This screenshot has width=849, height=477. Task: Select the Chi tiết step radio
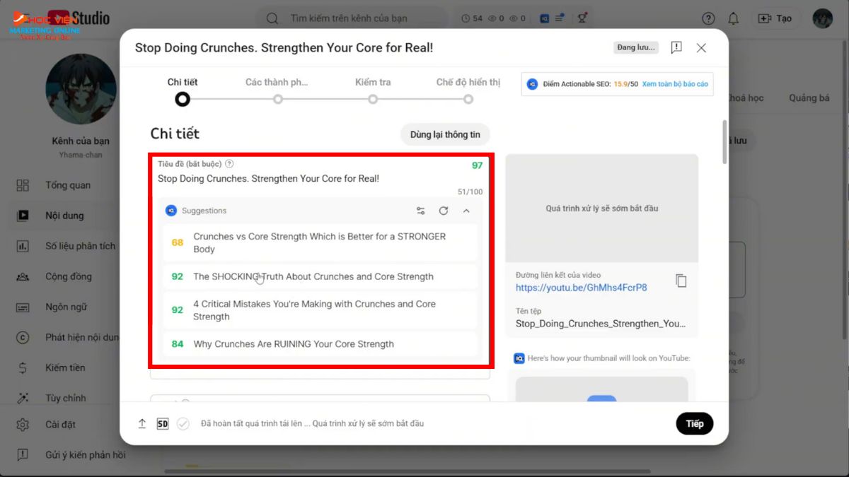point(183,99)
